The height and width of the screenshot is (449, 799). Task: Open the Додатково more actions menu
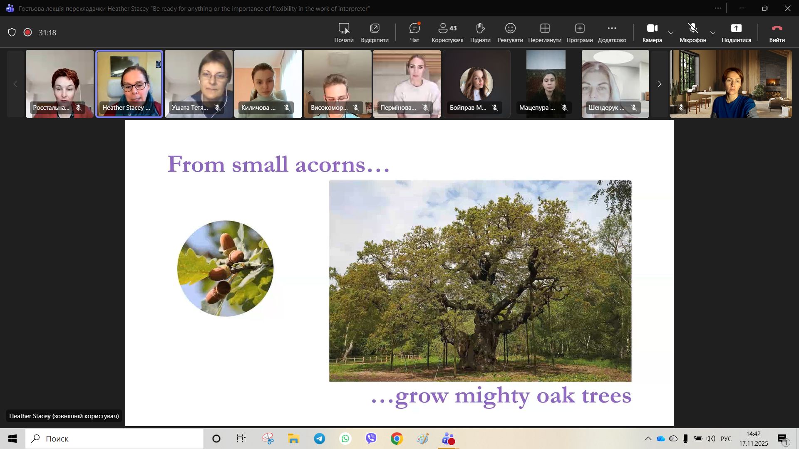[x=612, y=32]
